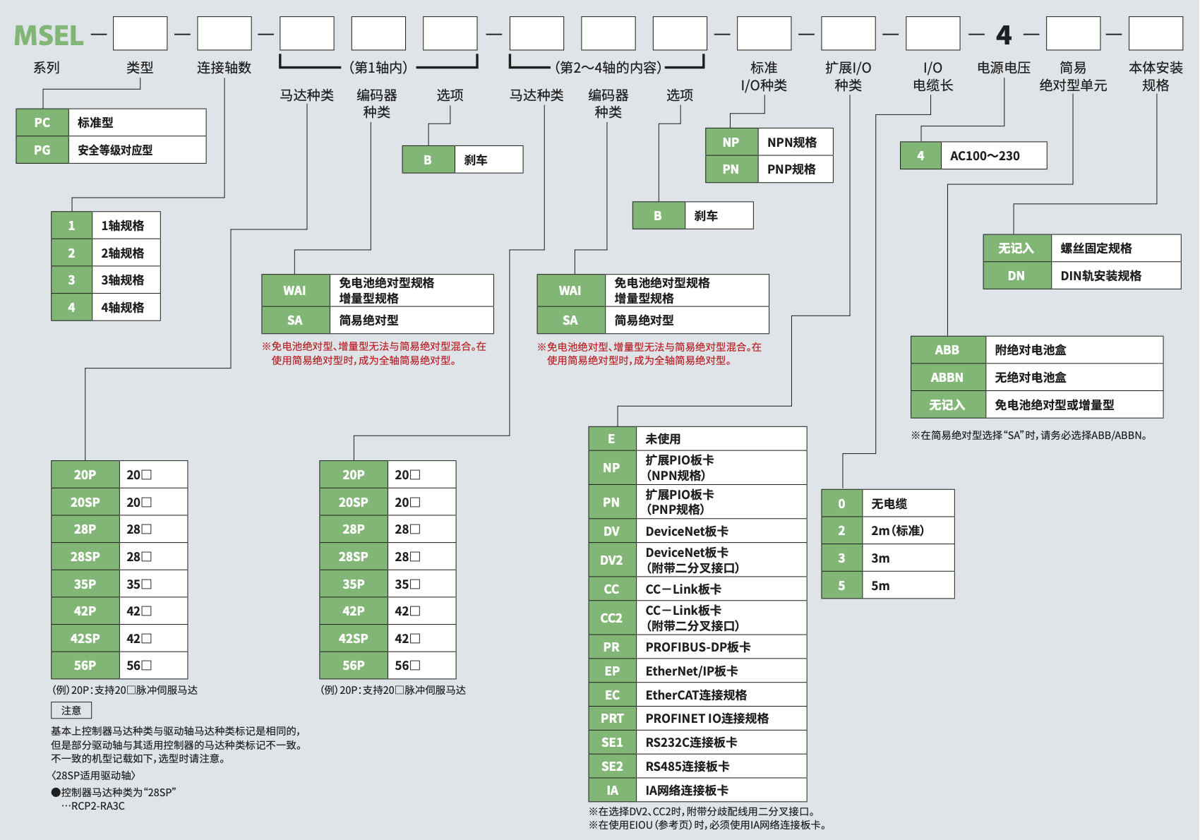Viewport: 1200px width, 840px height.
Task: Click the RS232C连接板卡 cell
Action: [721, 742]
